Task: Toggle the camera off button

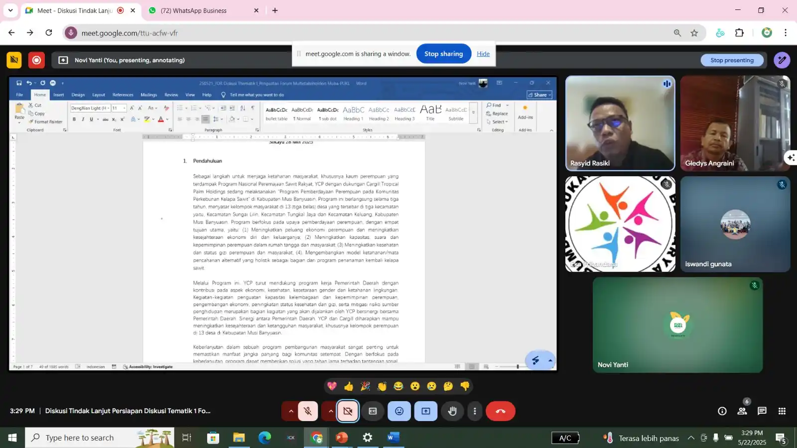Action: coord(348,411)
